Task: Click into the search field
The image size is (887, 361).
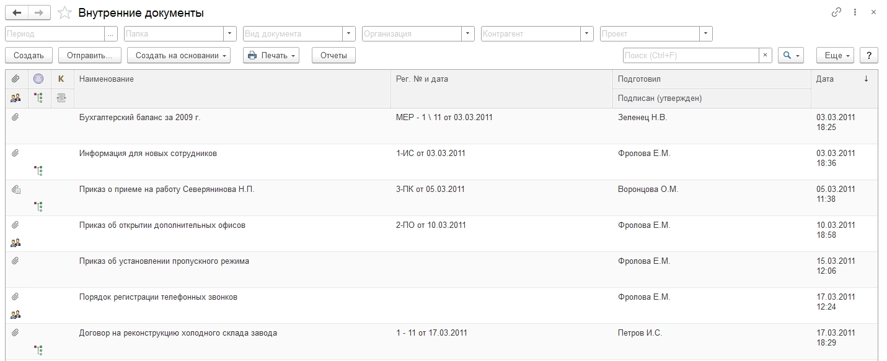Action: click(691, 56)
